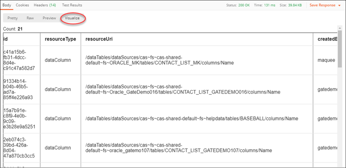Click the Save Response button
This screenshot has width=346, height=168.
pyautogui.click(x=322, y=5)
